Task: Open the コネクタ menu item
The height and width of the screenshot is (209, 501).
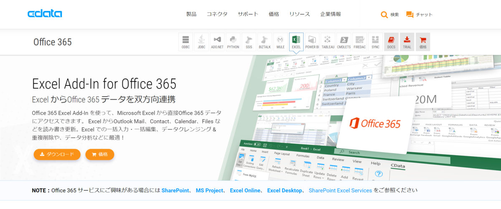Action: pos(217,14)
